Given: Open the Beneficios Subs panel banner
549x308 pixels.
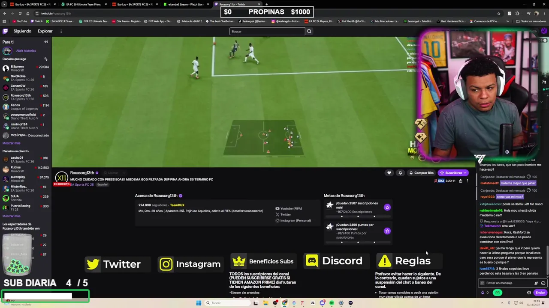Looking at the screenshot, I should click(264, 261).
